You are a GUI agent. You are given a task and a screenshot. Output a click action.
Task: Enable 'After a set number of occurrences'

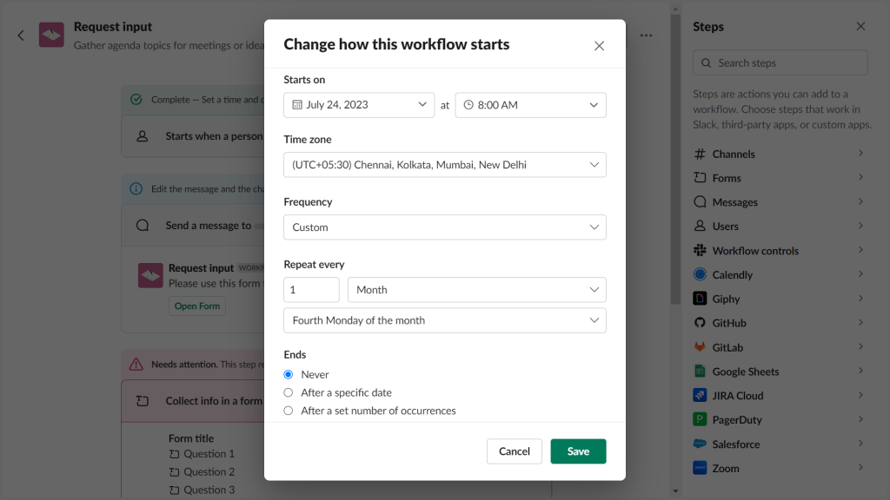[x=288, y=411]
